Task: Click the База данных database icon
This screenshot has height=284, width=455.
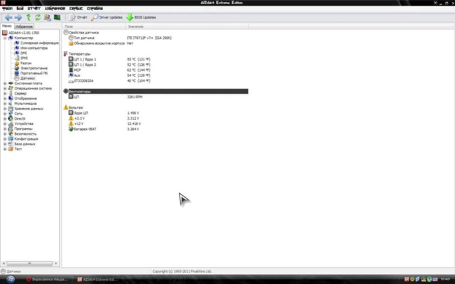Action: click(11, 144)
